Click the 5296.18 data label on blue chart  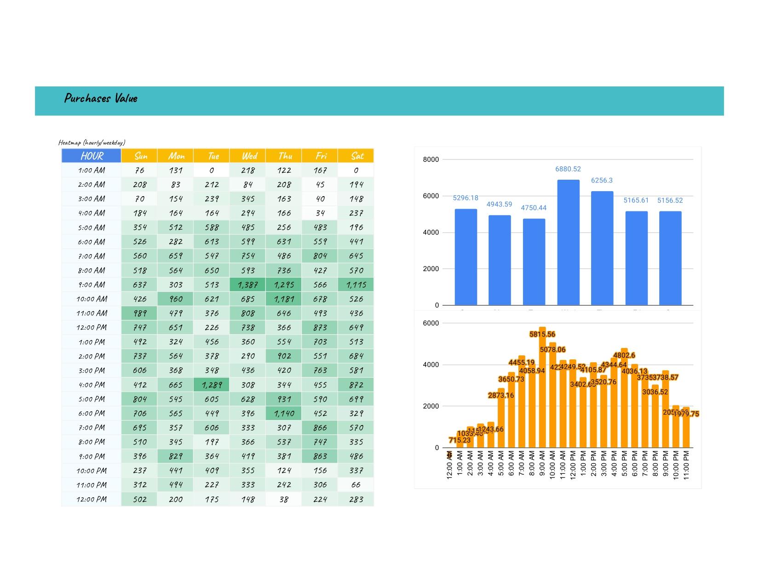[466, 198]
